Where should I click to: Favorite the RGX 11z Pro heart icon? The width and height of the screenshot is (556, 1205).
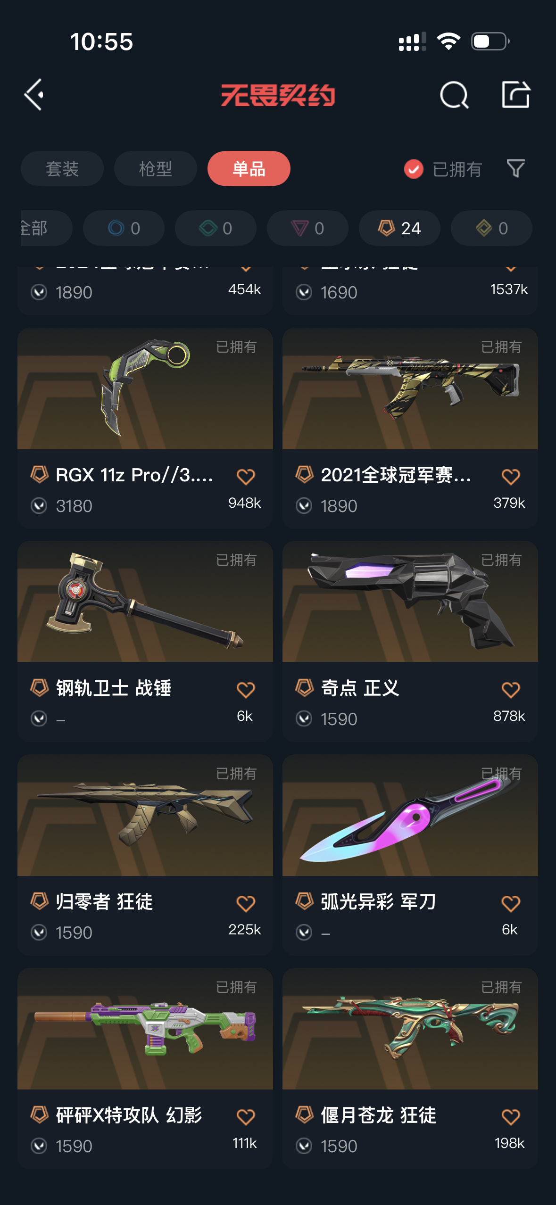click(246, 477)
